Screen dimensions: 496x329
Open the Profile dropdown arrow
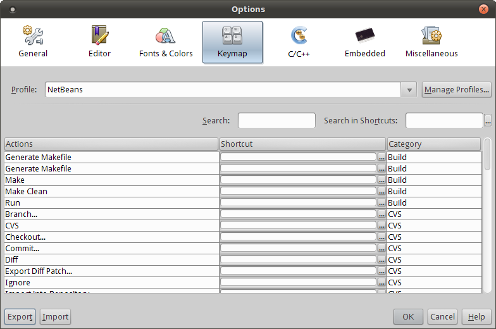[x=409, y=90]
